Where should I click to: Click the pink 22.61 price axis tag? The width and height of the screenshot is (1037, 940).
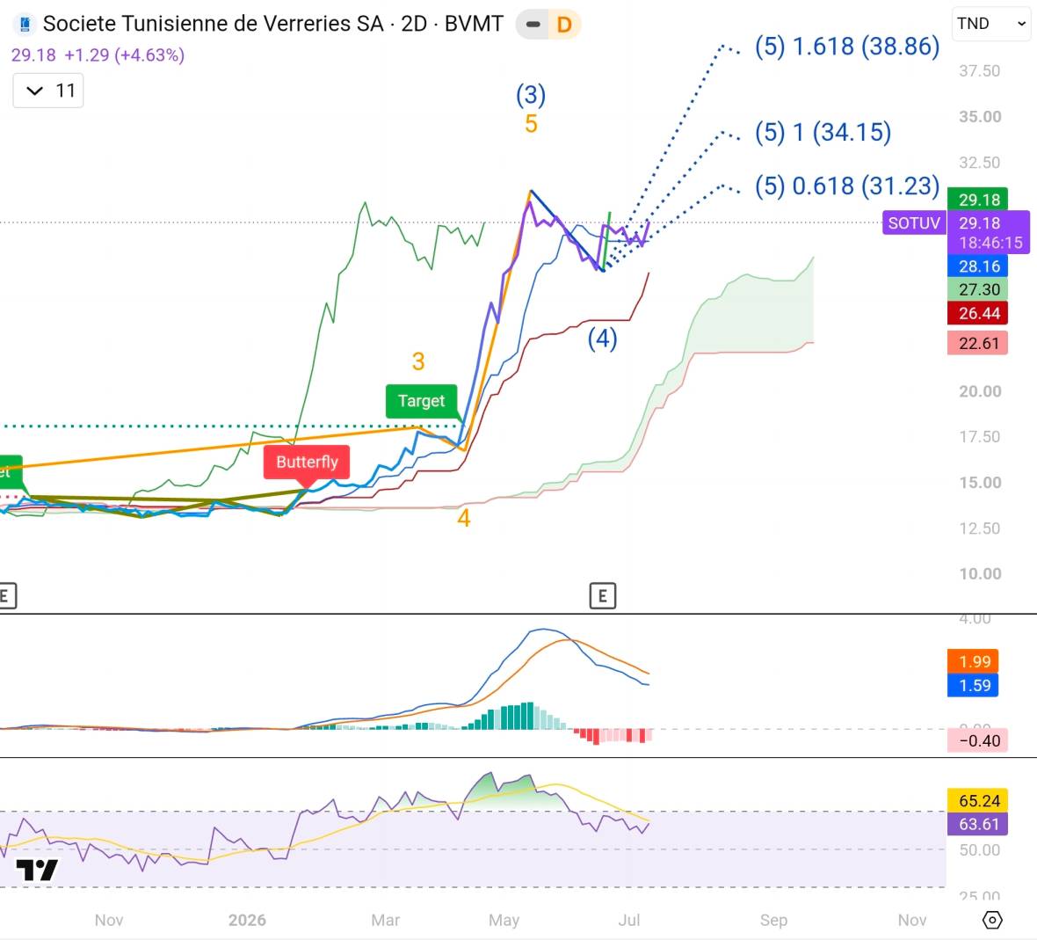click(x=978, y=343)
